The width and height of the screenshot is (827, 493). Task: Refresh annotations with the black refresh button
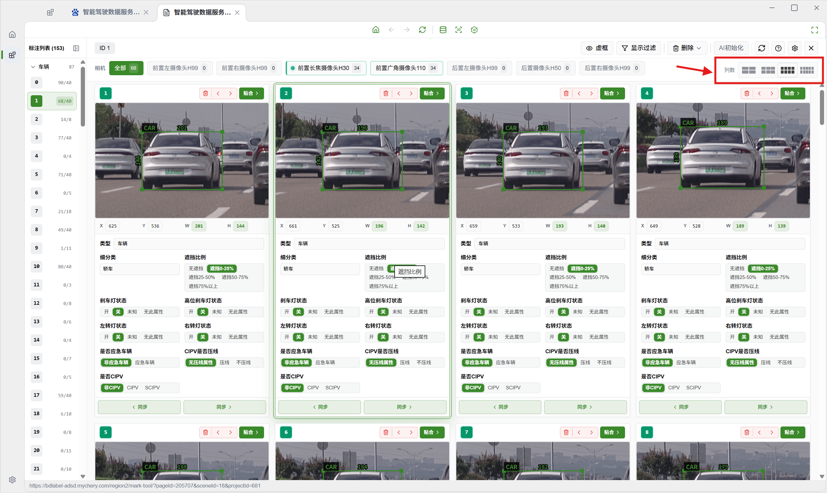point(761,48)
